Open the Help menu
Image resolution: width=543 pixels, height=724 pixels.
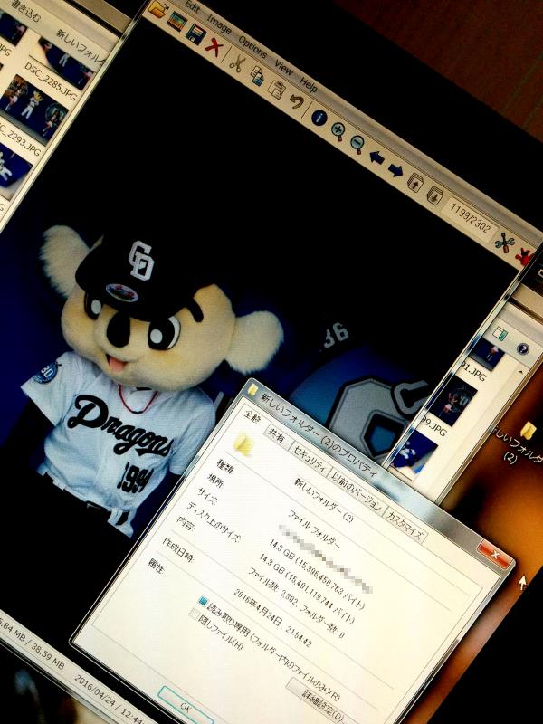coord(309,84)
